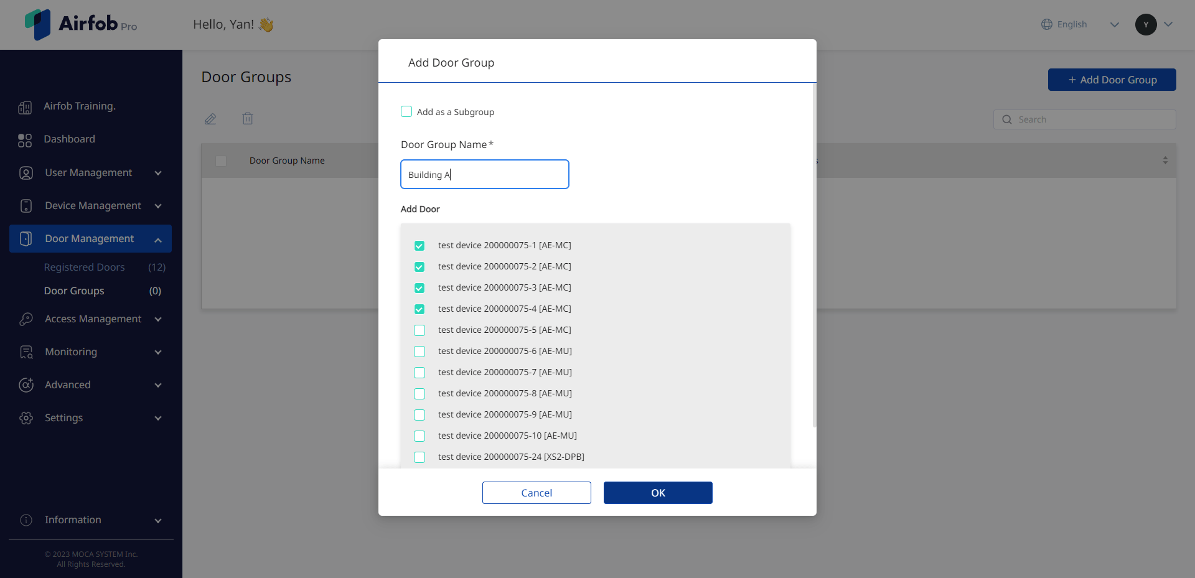Expand the User Management chevron
This screenshot has width=1195, height=578.
point(158,173)
